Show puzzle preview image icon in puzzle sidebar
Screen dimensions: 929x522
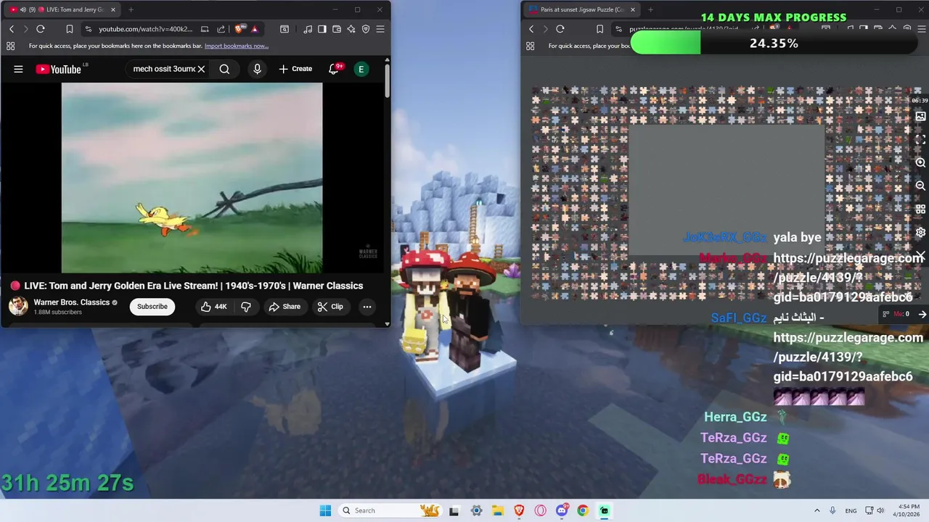coord(920,116)
